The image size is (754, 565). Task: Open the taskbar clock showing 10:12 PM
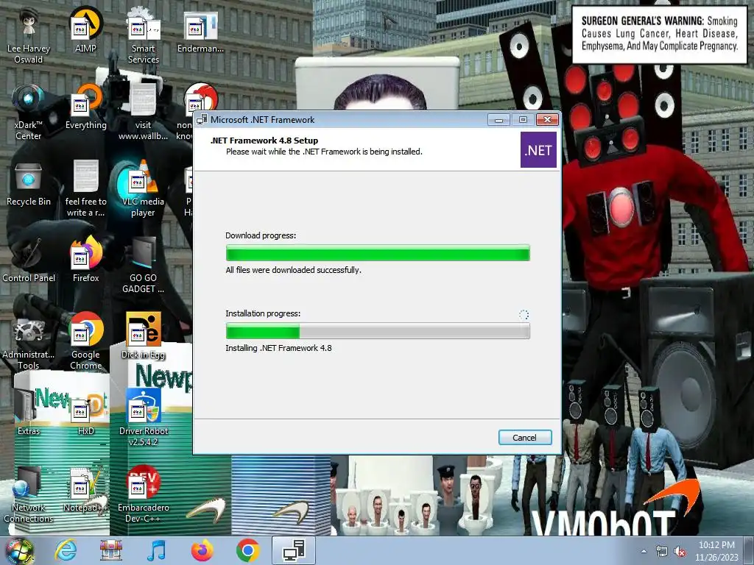click(x=716, y=551)
